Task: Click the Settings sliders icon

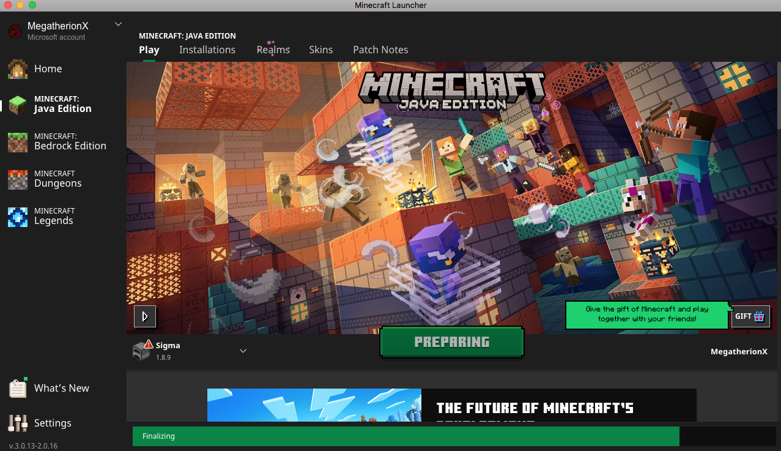Action: coord(18,423)
